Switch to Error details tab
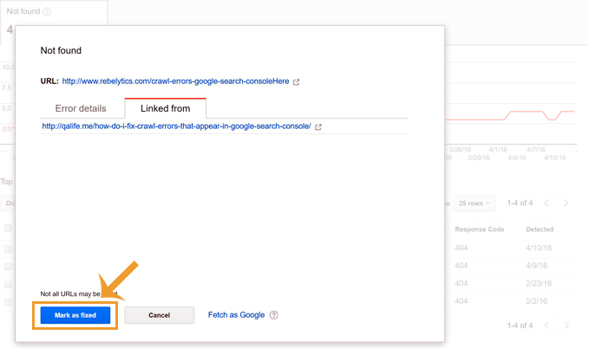 click(81, 108)
